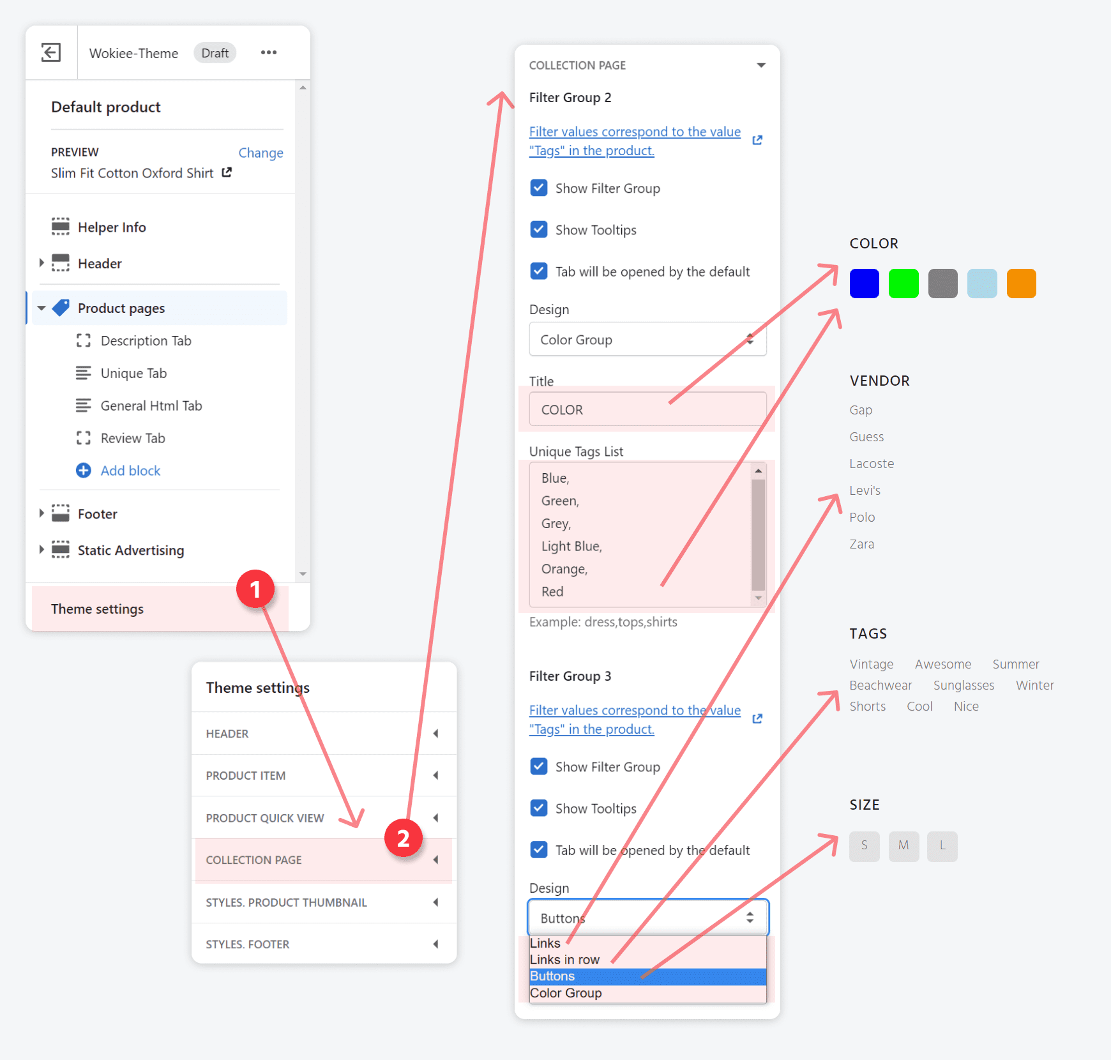Expand the Header section in sidebar
The height and width of the screenshot is (1060, 1111).
point(42,263)
